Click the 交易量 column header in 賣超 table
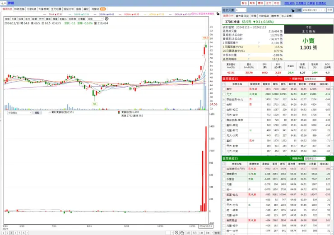The width and height of the screenshot is (334, 235). (x=312, y=164)
